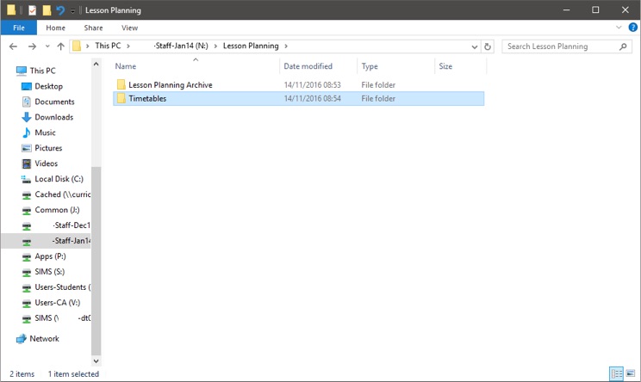Screen dimensions: 641x382
Task: Click the Network icon in sidebar
Action: [x=22, y=339]
